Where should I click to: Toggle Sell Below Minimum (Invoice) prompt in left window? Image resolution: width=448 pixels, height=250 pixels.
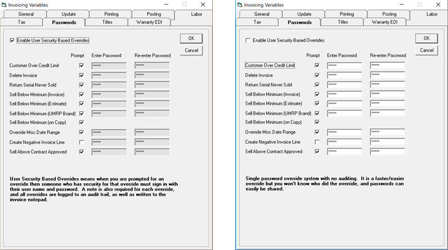coord(82,94)
